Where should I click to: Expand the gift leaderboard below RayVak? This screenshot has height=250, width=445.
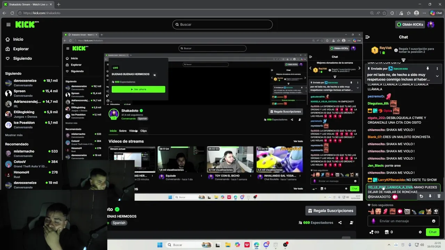click(x=403, y=60)
